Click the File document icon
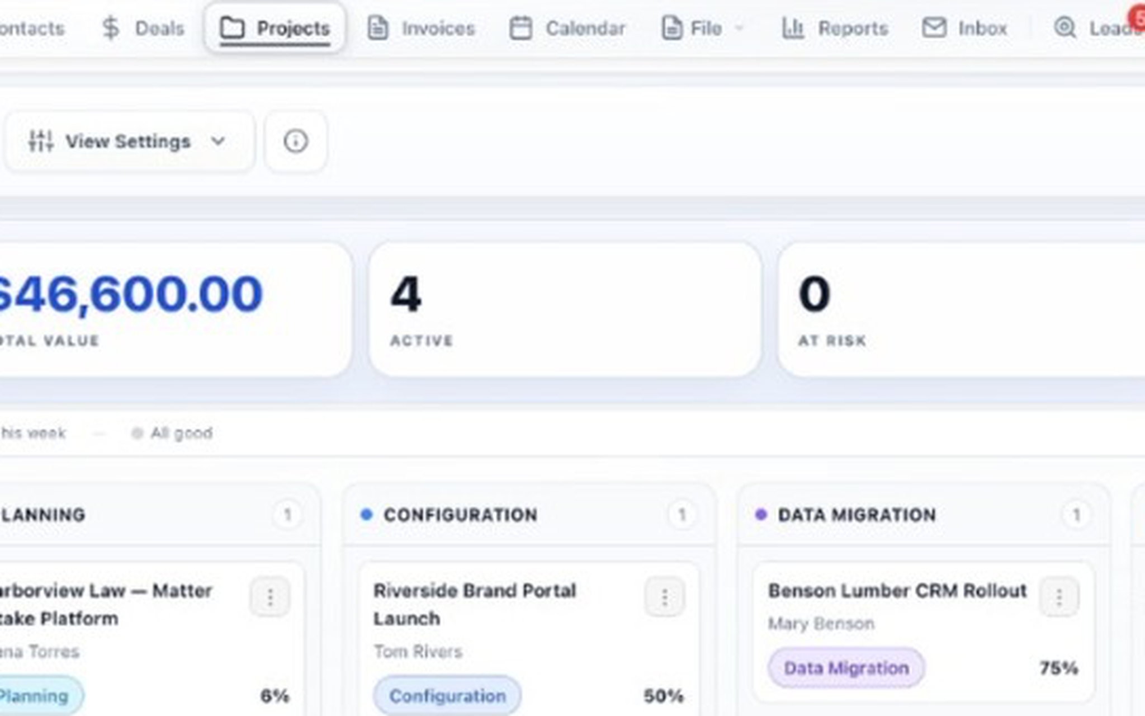The width and height of the screenshot is (1145, 716). [671, 28]
